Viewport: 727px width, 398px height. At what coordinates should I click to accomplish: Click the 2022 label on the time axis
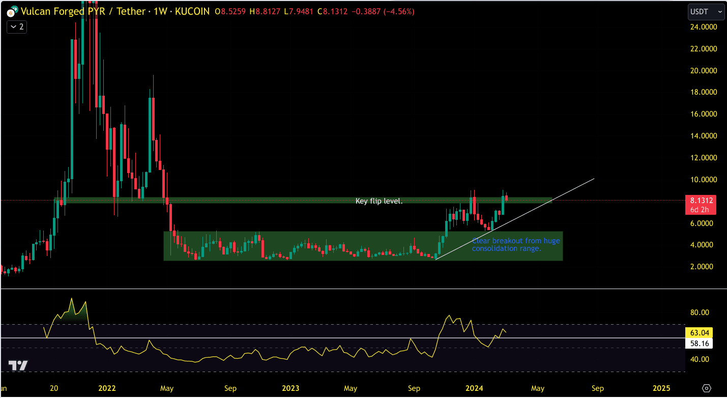pos(107,388)
